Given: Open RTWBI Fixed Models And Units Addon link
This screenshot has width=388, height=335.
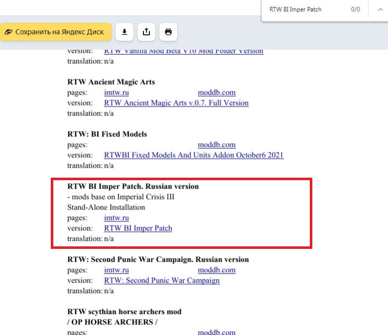Looking at the screenshot, I should (194, 155).
